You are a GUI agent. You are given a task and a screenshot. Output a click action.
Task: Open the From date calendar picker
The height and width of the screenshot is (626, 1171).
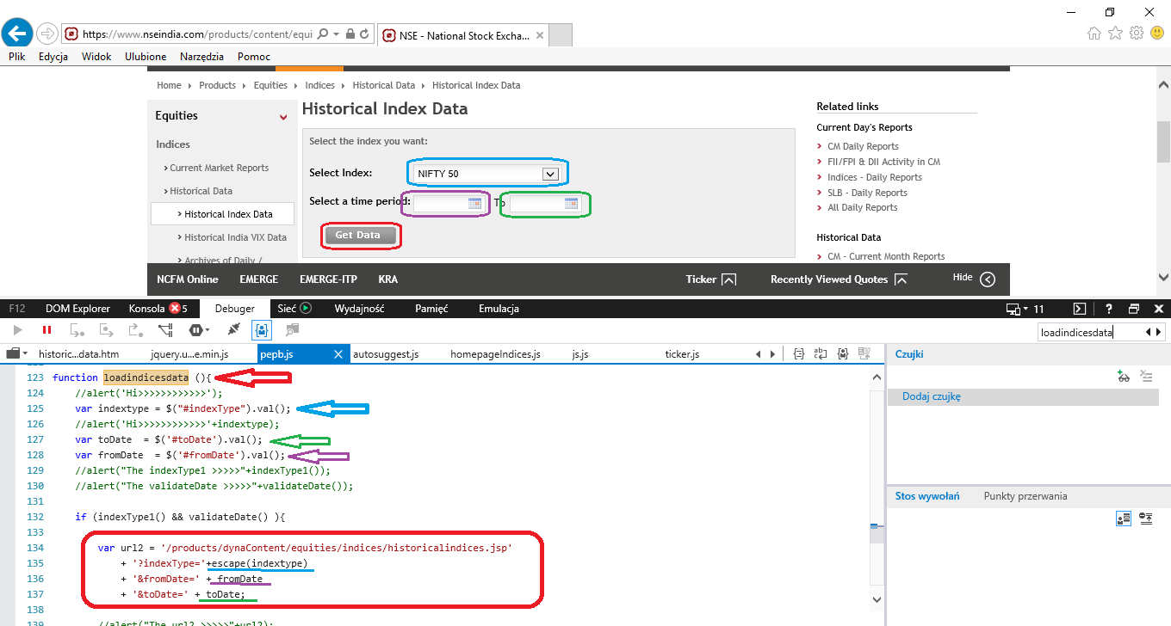point(474,204)
